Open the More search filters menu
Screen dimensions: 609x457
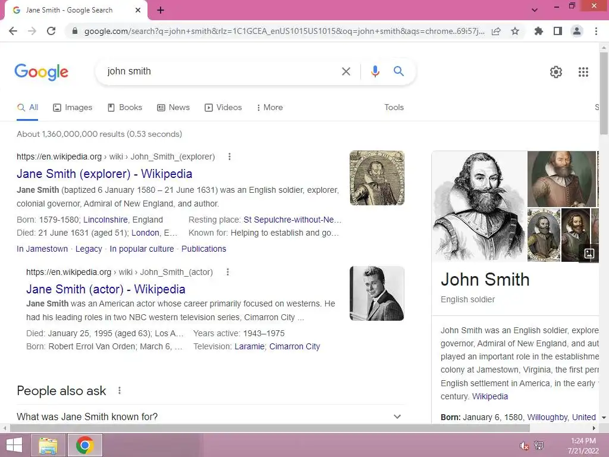(269, 108)
